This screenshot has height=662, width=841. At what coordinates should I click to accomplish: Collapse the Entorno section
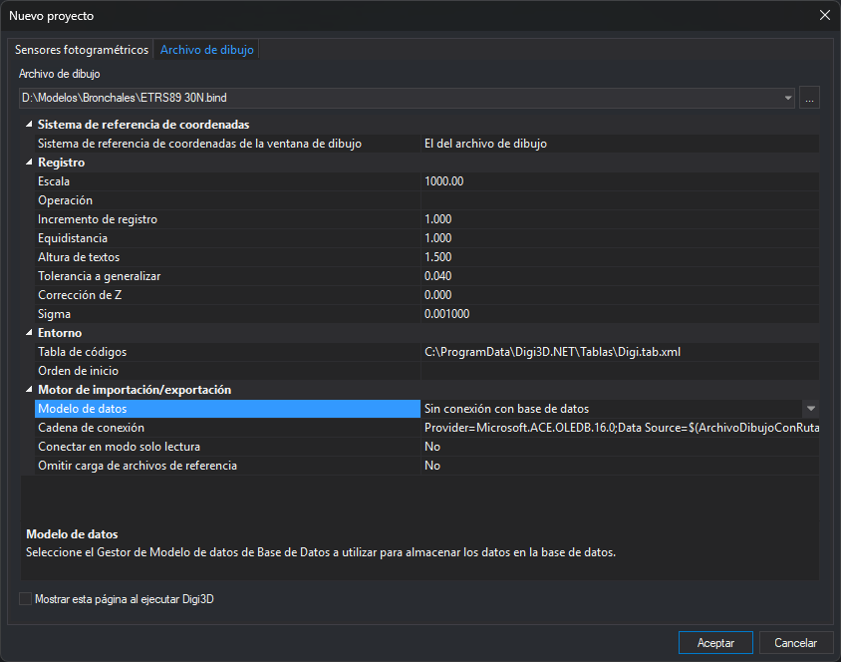tap(29, 333)
